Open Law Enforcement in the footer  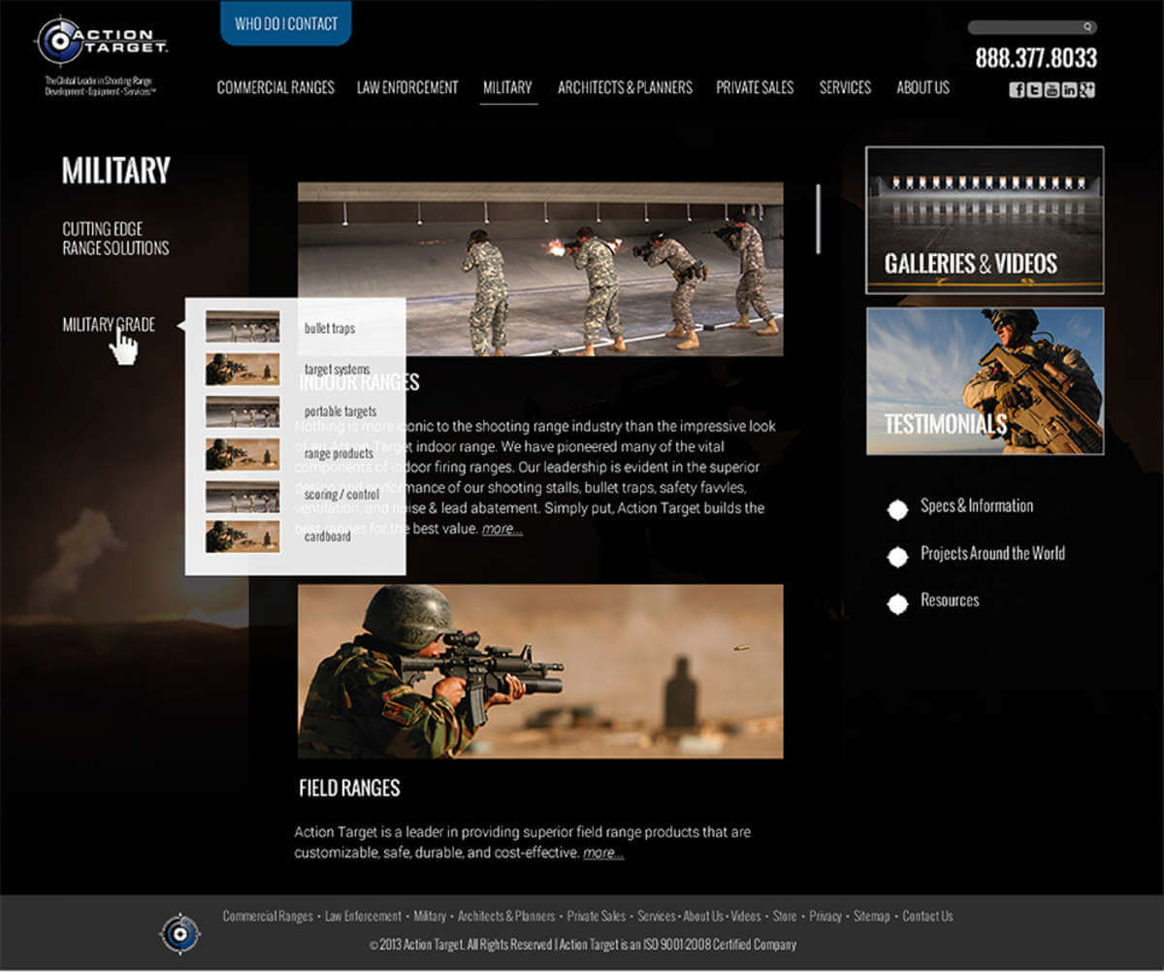tap(363, 916)
